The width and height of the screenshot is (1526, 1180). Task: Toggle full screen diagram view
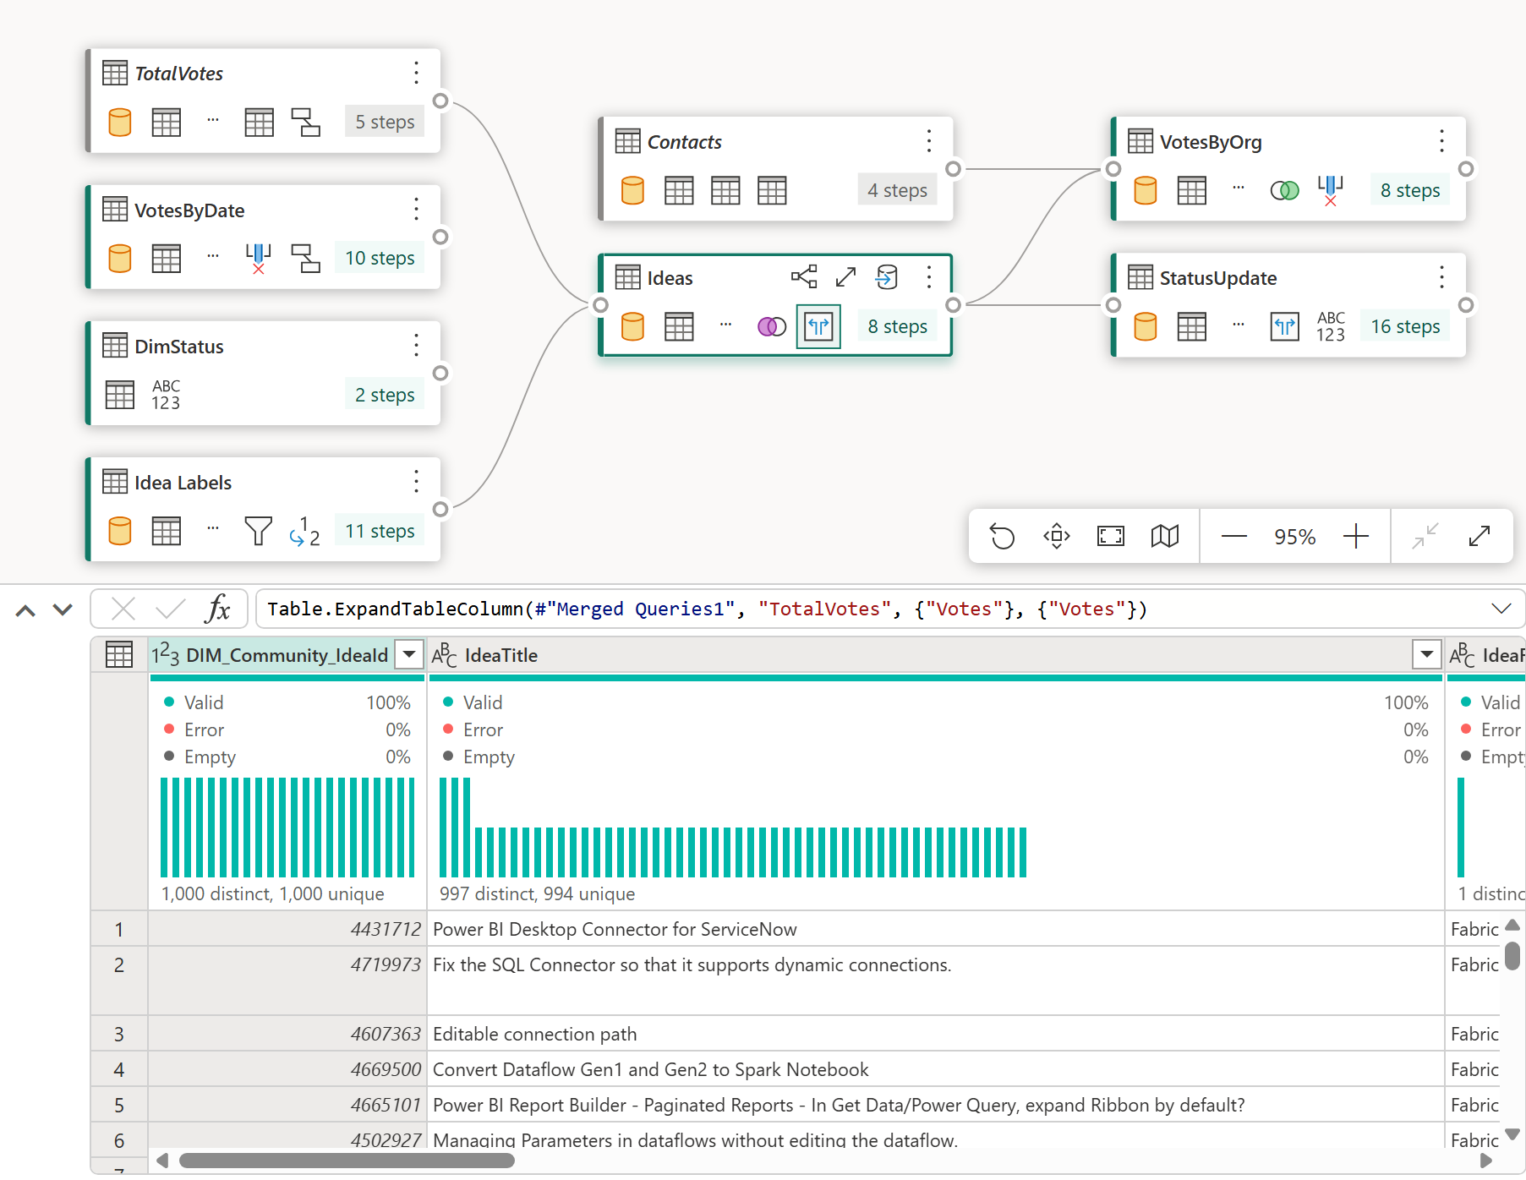click(1480, 536)
